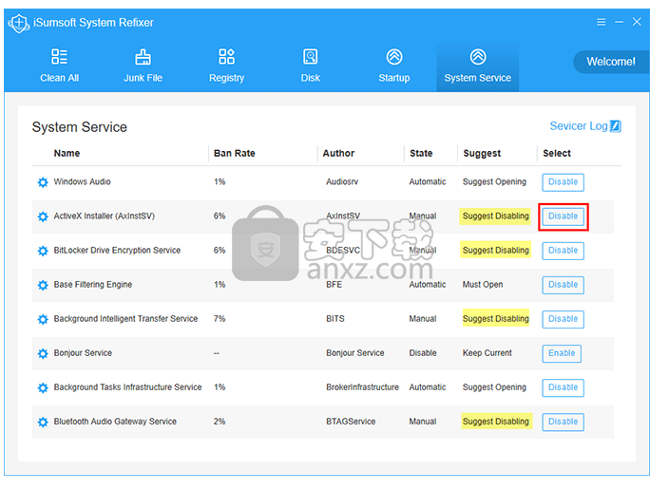Select the Startup tab
This screenshot has width=669, height=489.
[x=394, y=66]
